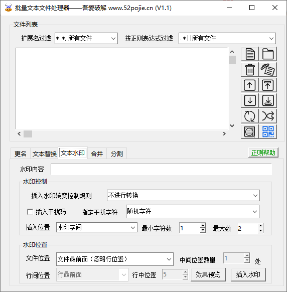
Task: Click the refresh circular arrows icon
Action: tap(250, 116)
